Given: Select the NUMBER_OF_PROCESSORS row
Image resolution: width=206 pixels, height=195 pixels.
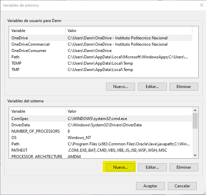Looking at the screenshot, I should tap(101, 131).
